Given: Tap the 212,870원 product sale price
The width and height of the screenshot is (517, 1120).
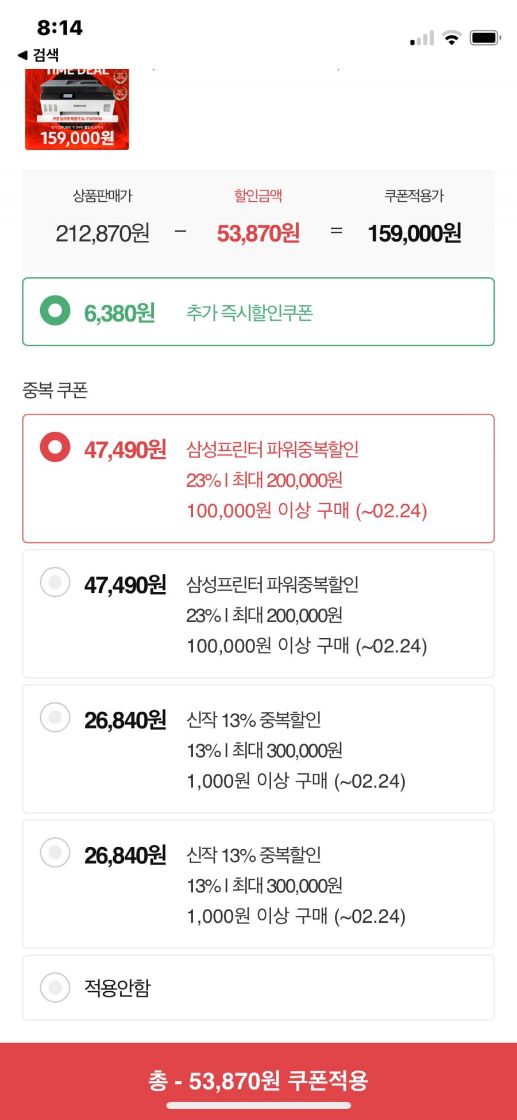Looking at the screenshot, I should click(103, 233).
